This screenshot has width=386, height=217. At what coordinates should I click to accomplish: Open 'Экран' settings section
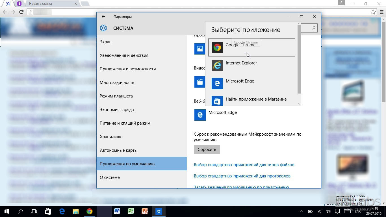click(x=142, y=42)
